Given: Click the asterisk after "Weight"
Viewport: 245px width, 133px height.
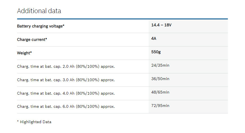Looking at the screenshot, I should coord(31,53).
